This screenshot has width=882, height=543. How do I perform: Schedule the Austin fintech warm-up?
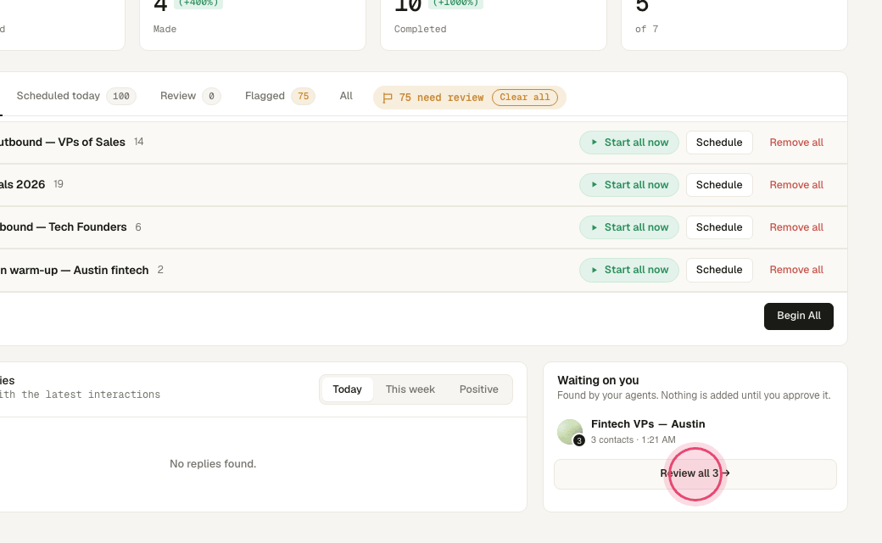click(719, 270)
